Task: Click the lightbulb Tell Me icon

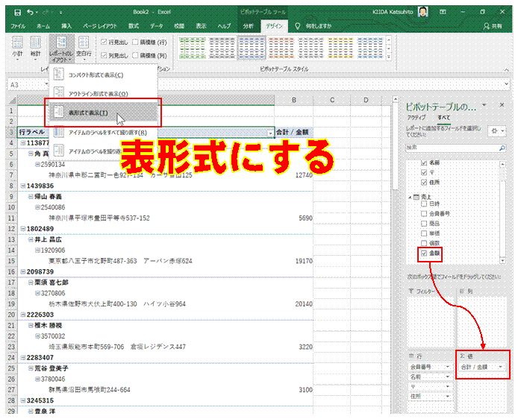Action: [x=297, y=26]
